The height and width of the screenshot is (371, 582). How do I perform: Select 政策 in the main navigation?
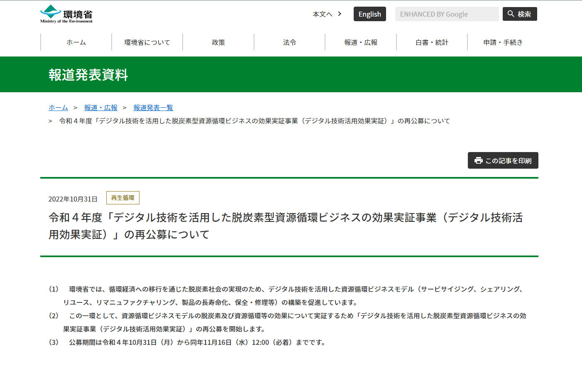[218, 42]
